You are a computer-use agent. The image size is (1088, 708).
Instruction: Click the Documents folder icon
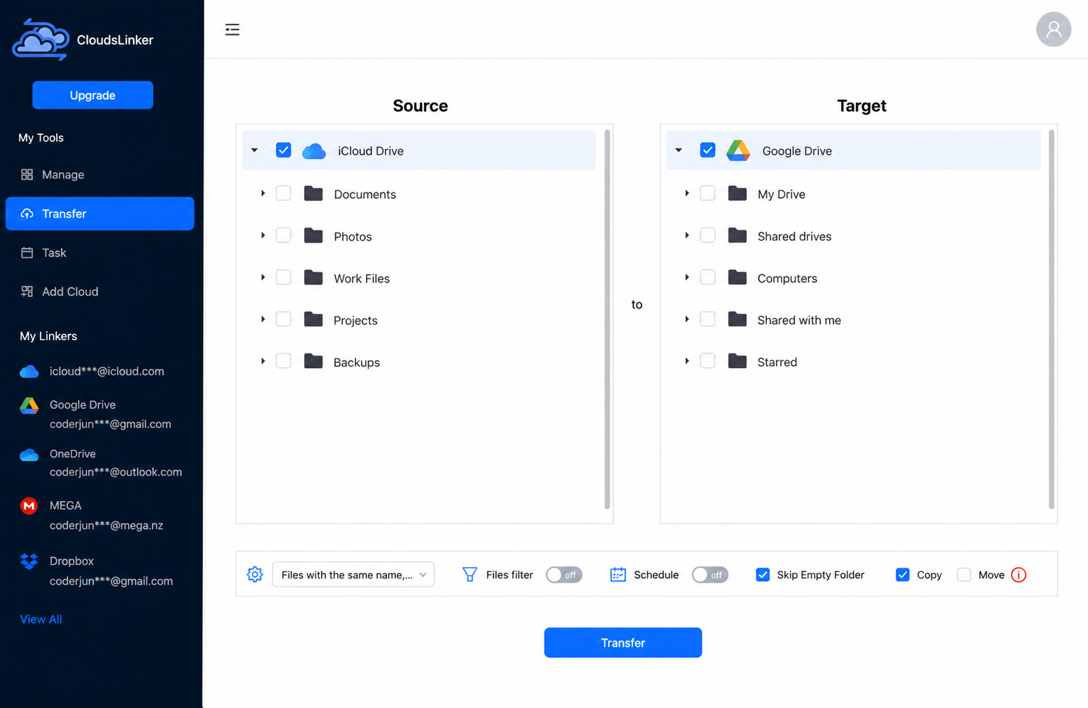(x=313, y=194)
